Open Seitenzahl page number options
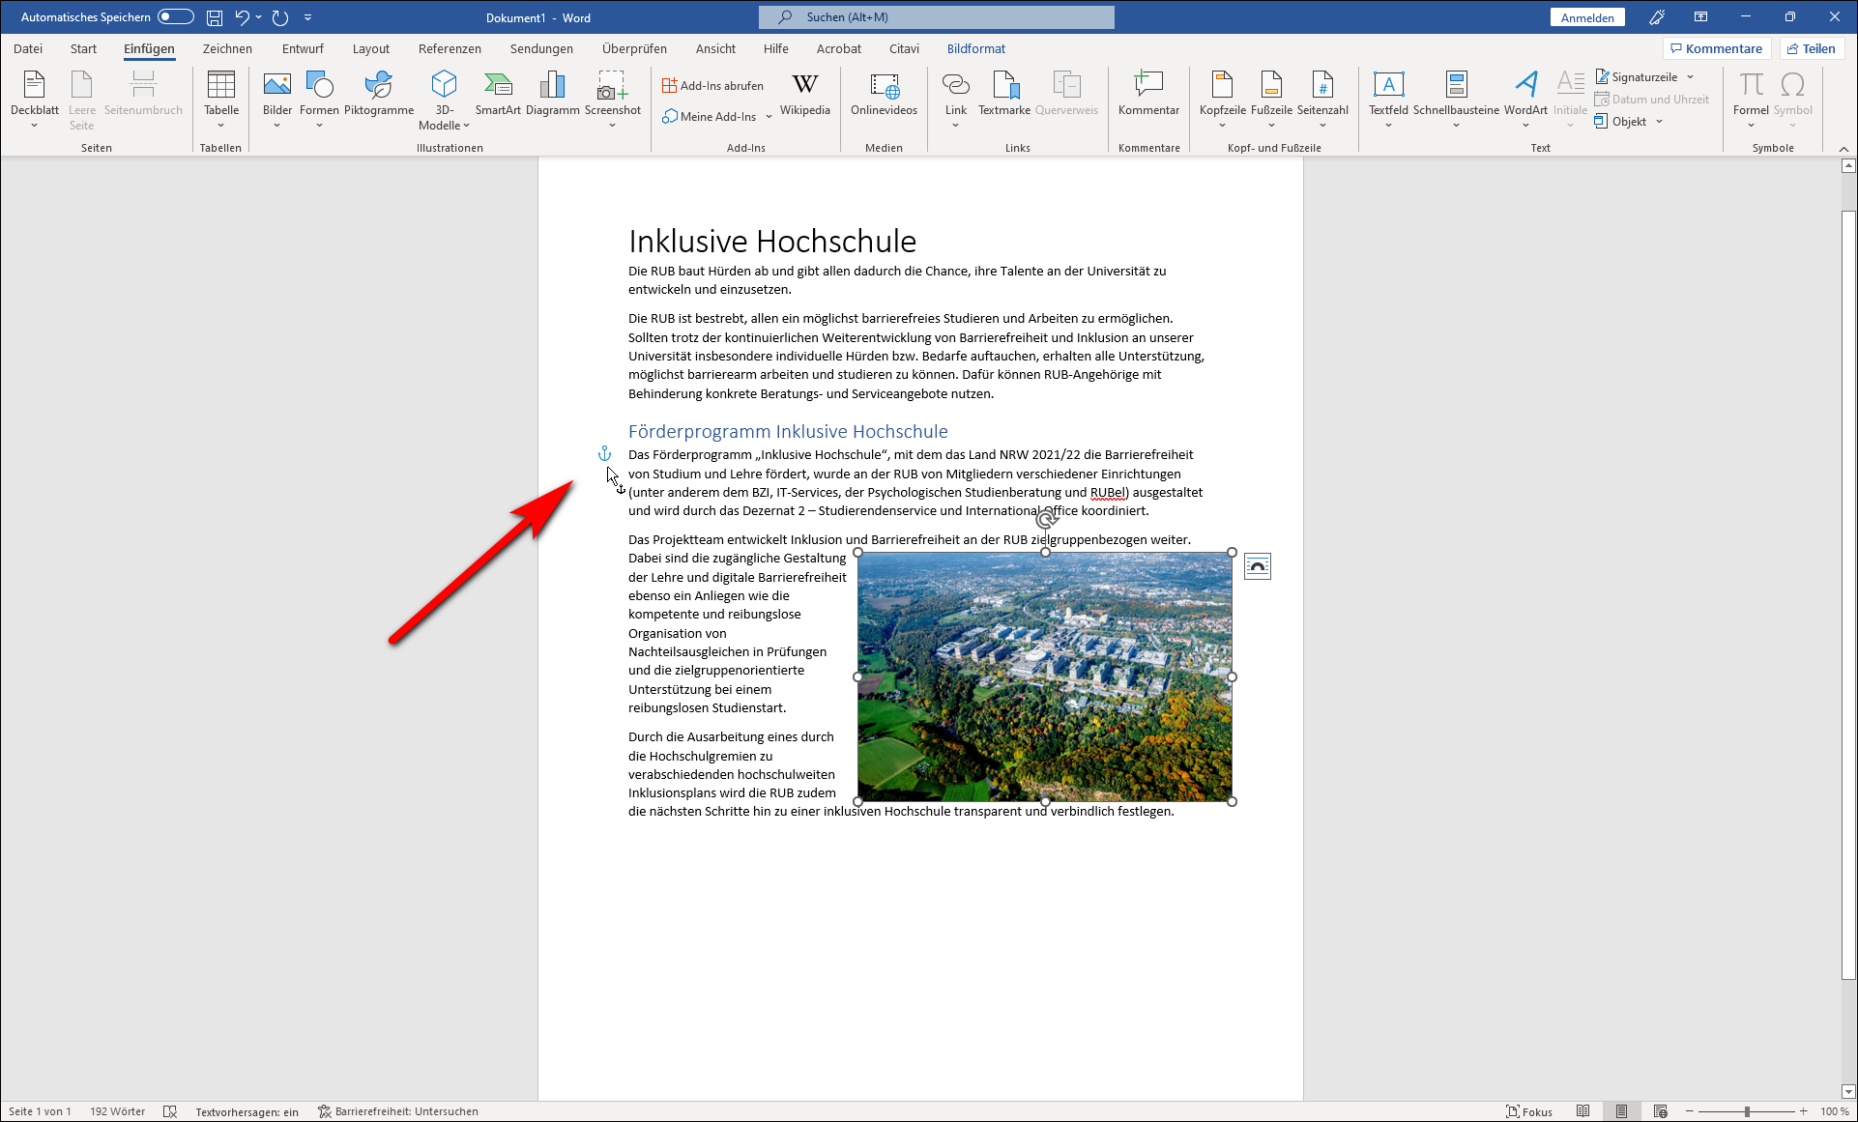The height and width of the screenshot is (1122, 1858). (1322, 100)
